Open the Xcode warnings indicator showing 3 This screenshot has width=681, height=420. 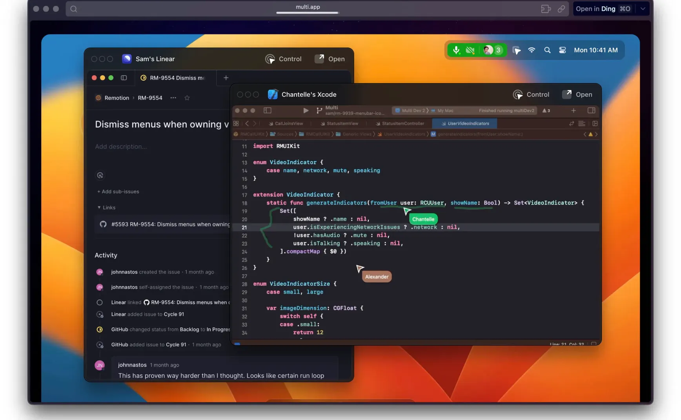point(546,111)
